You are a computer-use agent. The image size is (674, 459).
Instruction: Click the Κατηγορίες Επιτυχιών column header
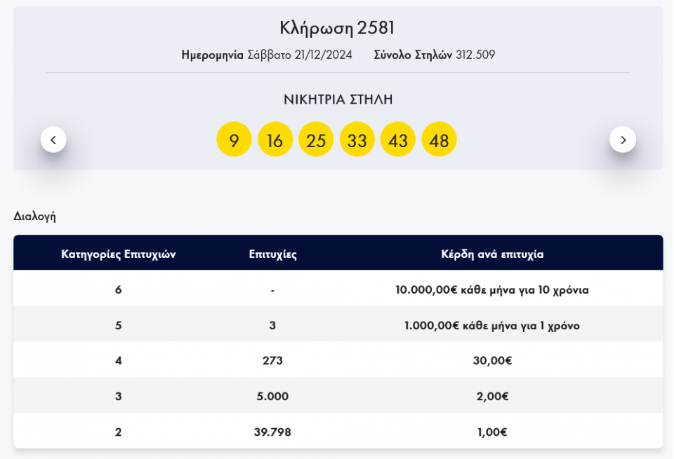click(118, 254)
